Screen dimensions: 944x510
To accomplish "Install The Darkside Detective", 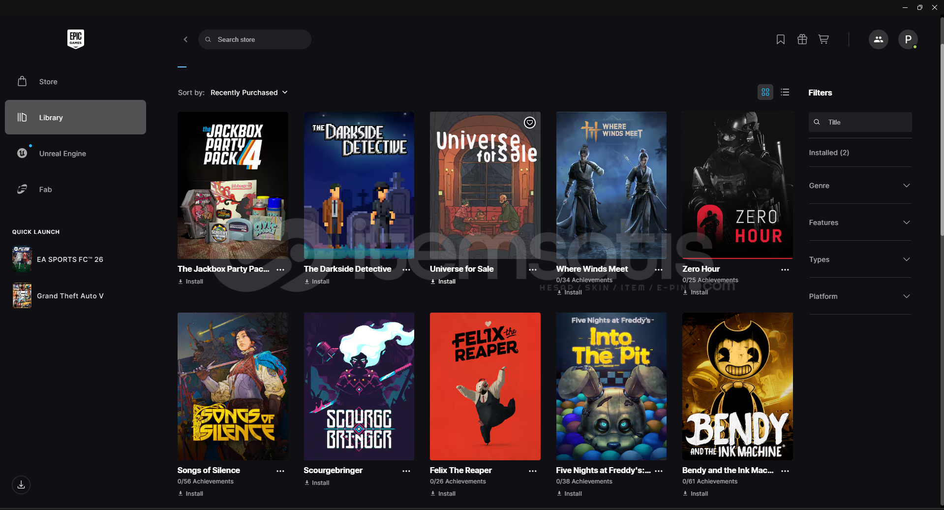I will click(317, 282).
